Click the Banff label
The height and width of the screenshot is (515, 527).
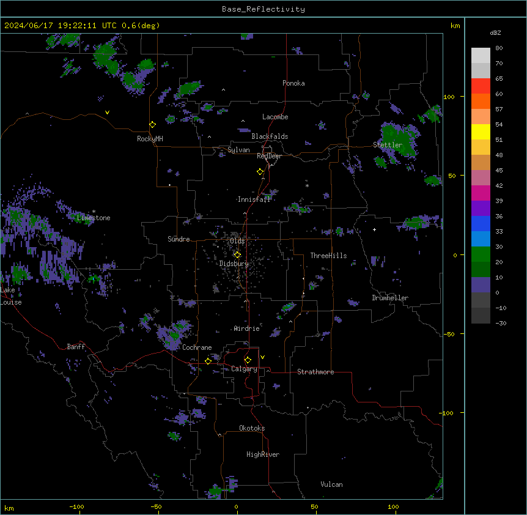[x=76, y=347]
